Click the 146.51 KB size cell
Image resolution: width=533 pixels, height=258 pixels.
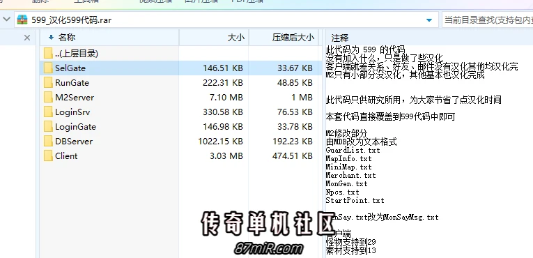pyautogui.click(x=223, y=68)
